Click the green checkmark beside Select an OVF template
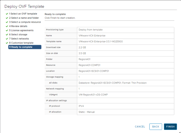Viewport: 181px width, 133px height. point(7,14)
